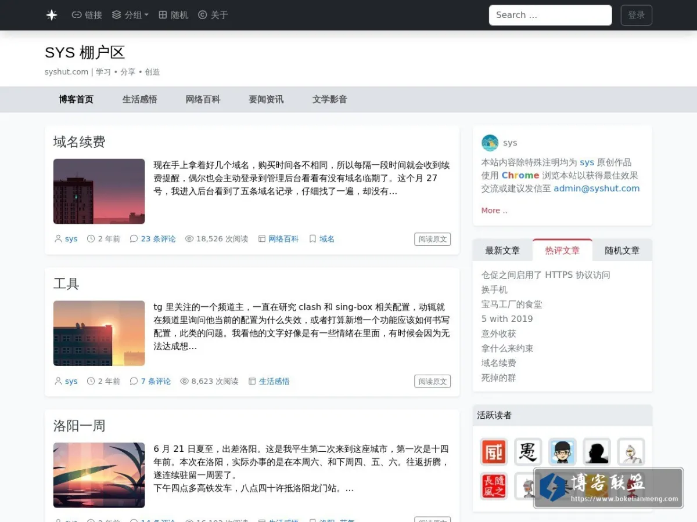The image size is (697, 522).
Task: Open 23 条评论 comments link
Action: tap(158, 239)
